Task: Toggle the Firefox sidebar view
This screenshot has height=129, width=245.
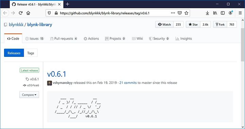Action: pyautogui.click(x=223, y=13)
